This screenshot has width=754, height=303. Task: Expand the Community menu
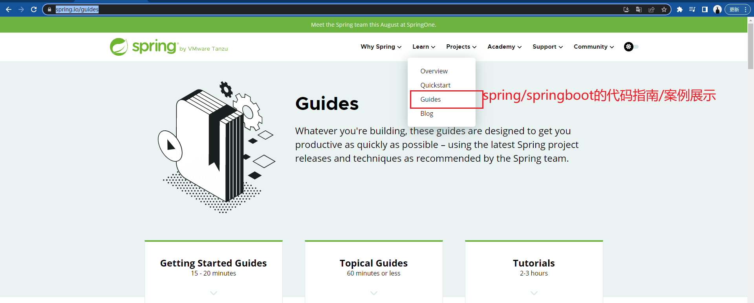coord(594,47)
